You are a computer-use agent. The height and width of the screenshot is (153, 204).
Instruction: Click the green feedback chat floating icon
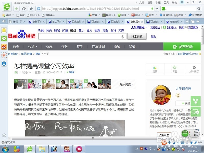tap(196, 111)
